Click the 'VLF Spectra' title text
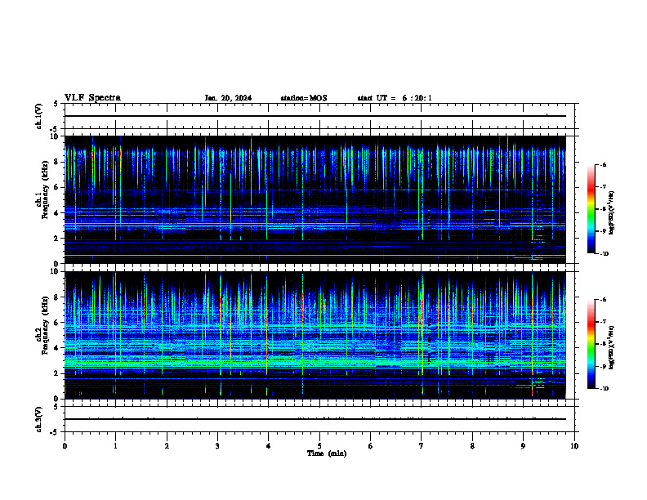The image size is (647, 500). pyautogui.click(x=92, y=98)
